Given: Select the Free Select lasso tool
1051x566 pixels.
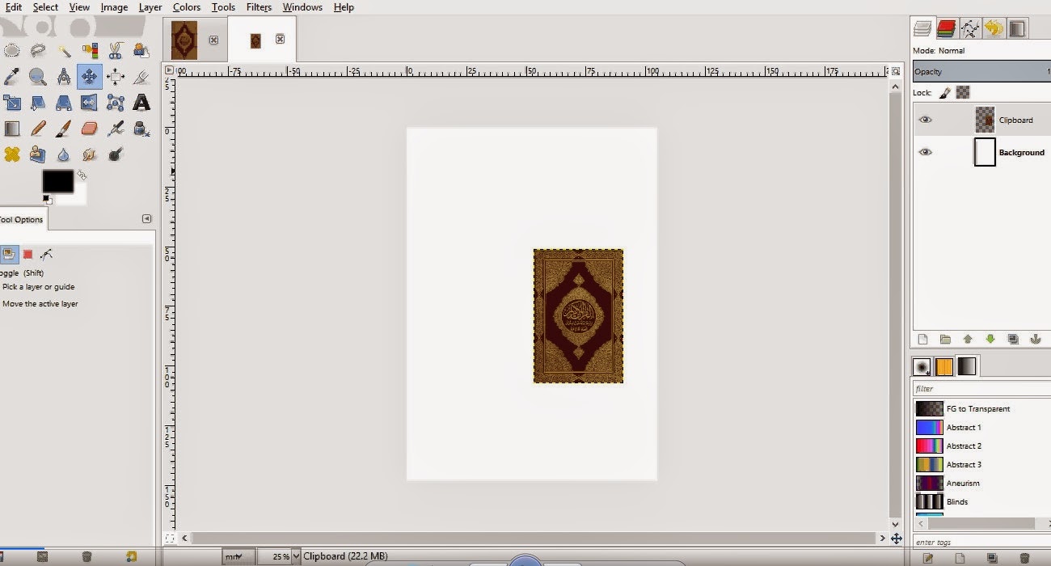Looking at the screenshot, I should pos(37,51).
